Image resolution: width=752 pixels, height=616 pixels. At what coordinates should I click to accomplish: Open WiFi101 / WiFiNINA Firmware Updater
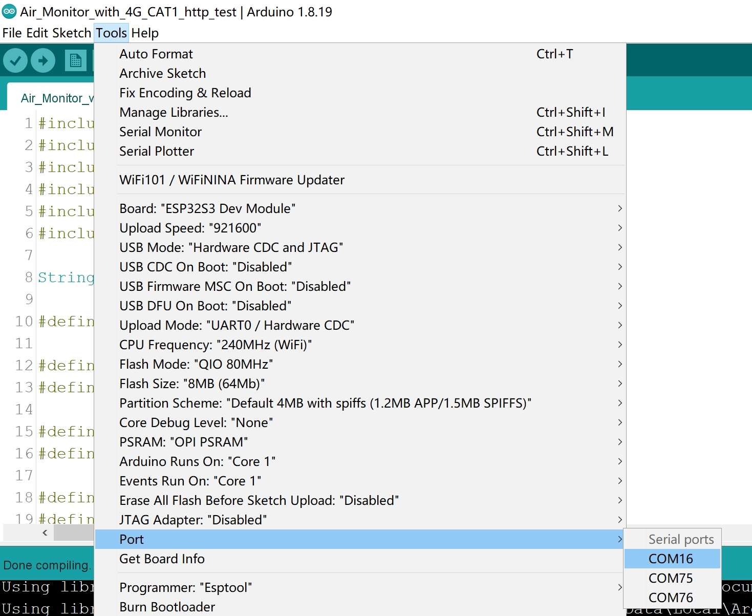(360, 180)
